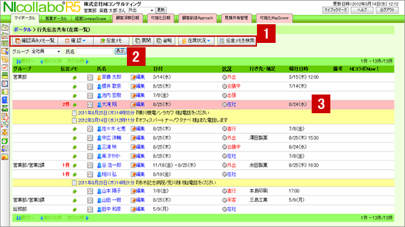The image size is (405, 227).
Task: Click the red checkmark ToDo icon in sidebar
Action: pos(4,68)
